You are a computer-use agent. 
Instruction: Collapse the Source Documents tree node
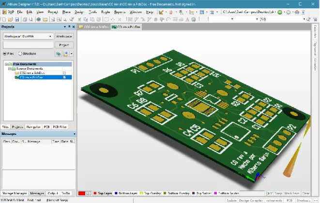point(10,69)
